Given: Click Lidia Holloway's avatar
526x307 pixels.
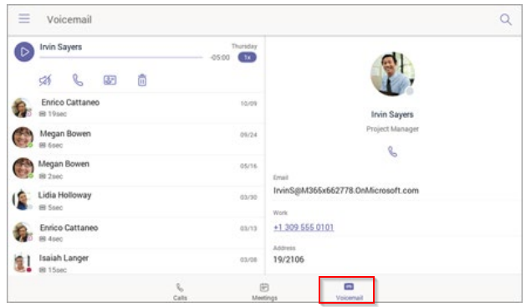Looking at the screenshot, I should 22,200.
